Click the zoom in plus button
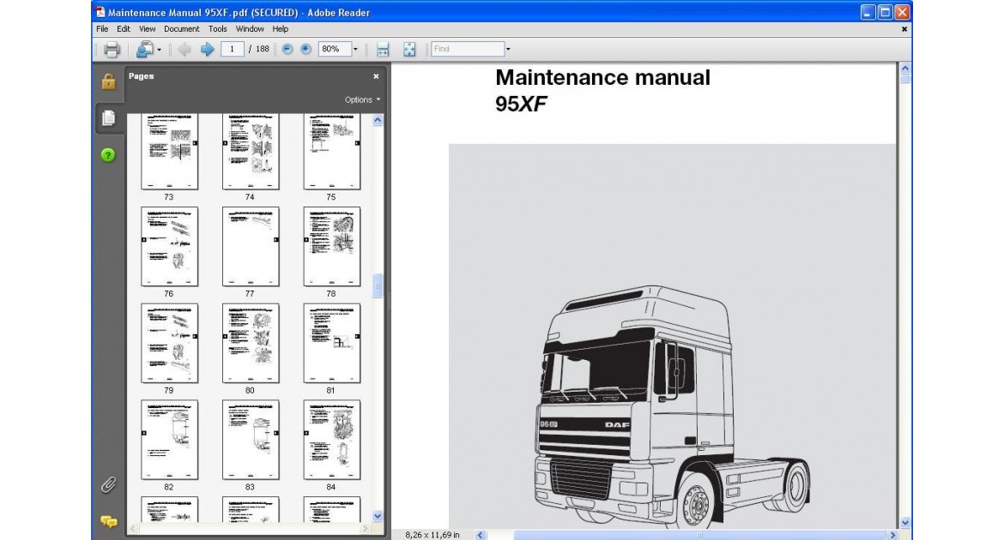The width and height of the screenshot is (1004, 540). (x=306, y=49)
